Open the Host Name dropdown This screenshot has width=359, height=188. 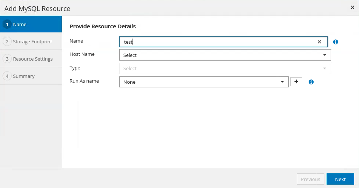tap(225, 55)
